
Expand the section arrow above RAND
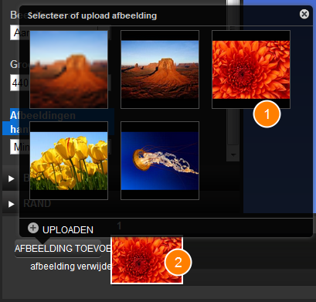pyautogui.click(x=11, y=178)
